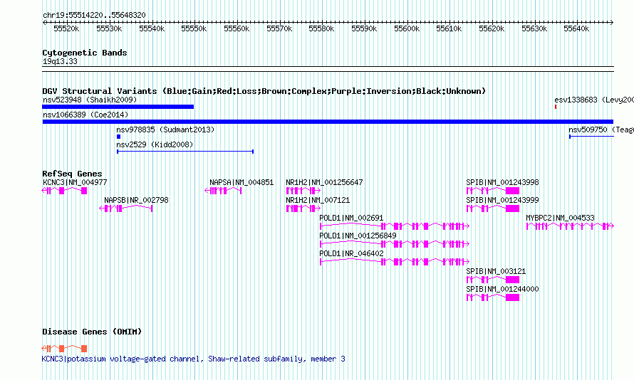This screenshot has width=634, height=380.
Task: Click the Disease Genes (OMIM) track title
Action: click(92, 332)
